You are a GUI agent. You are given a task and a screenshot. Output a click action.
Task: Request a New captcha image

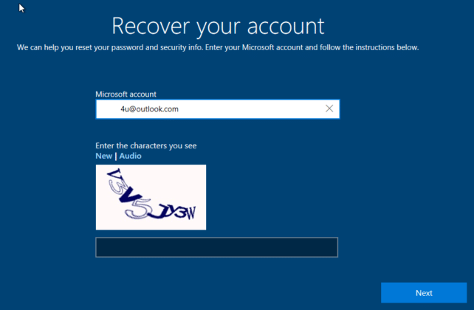[x=103, y=156]
